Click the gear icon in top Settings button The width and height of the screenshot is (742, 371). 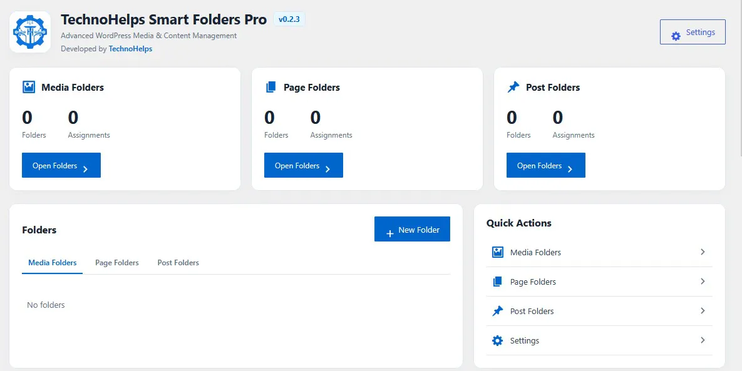pyautogui.click(x=676, y=36)
